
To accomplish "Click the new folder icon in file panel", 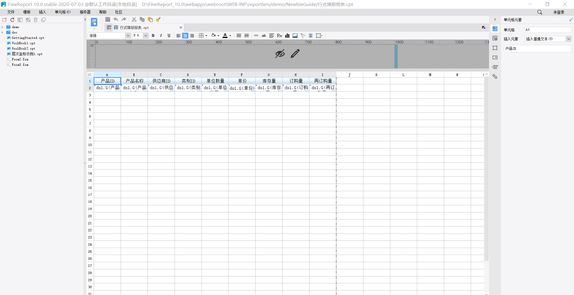I will point(4,20).
